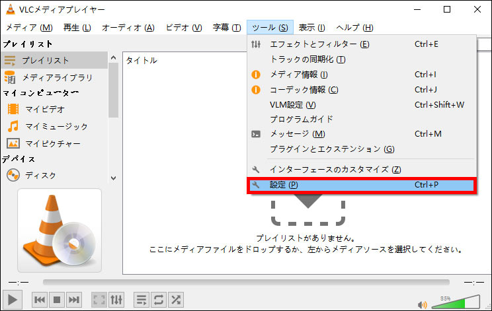Image resolution: width=492 pixels, height=311 pixels.
Task: Mute audio via speaker icon
Action: tap(423, 304)
